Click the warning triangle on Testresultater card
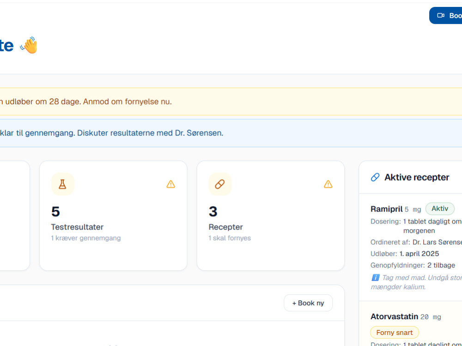 170,184
